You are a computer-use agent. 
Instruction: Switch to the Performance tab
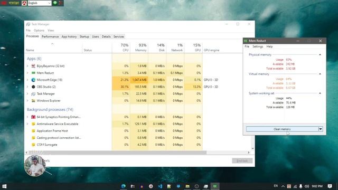tap(50, 36)
